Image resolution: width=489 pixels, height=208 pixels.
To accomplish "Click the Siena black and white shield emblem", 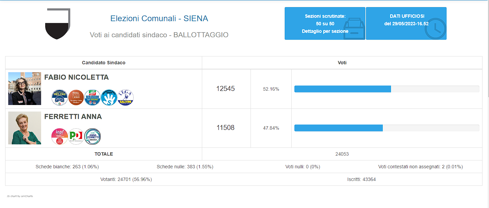I will (x=58, y=24).
